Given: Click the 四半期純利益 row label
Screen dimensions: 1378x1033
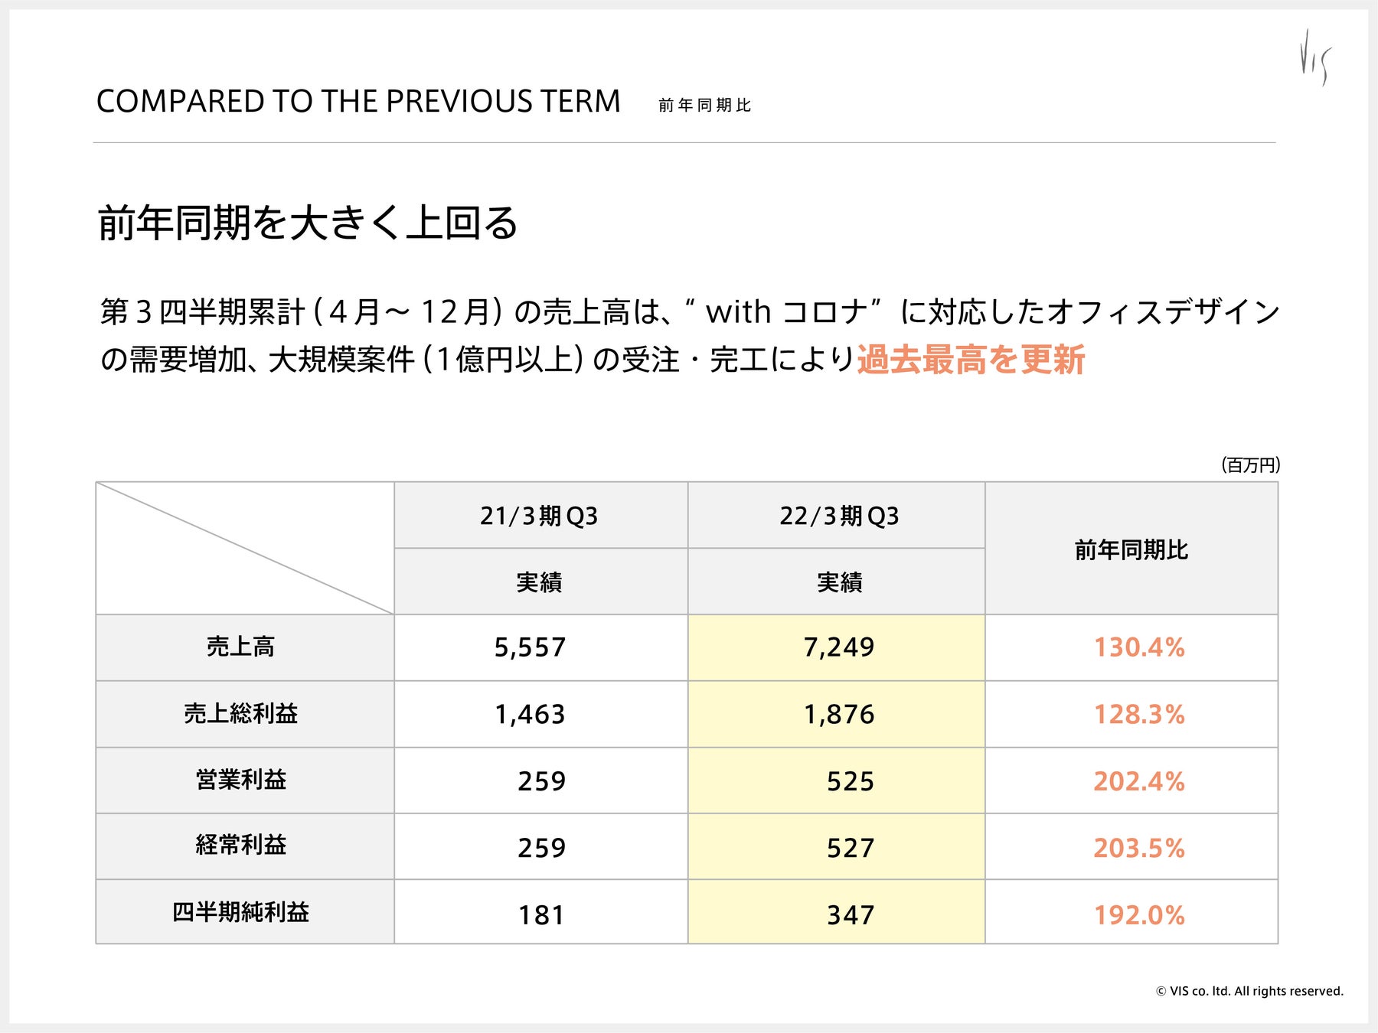Looking at the screenshot, I should (240, 912).
